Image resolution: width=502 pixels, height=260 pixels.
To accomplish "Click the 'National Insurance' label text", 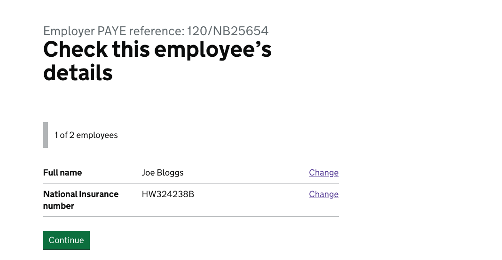I will [x=81, y=194].
